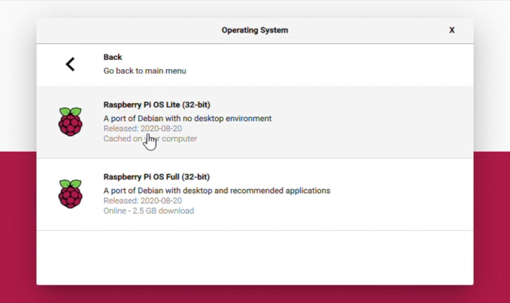The height and width of the screenshot is (303, 510).
Task: Click the Raspberry Pi OS Lite raspberry logo
Action: point(70,122)
